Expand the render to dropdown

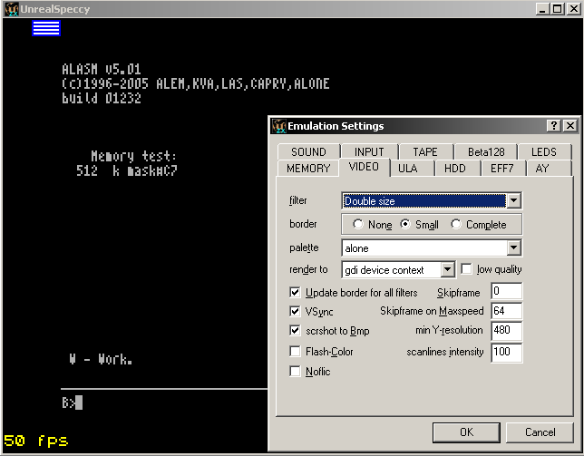point(446,270)
